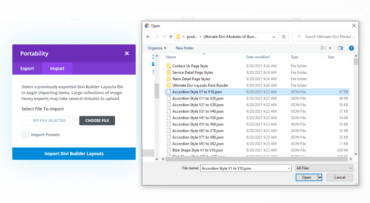Open the view options dropdown arrow

pos(330,48)
